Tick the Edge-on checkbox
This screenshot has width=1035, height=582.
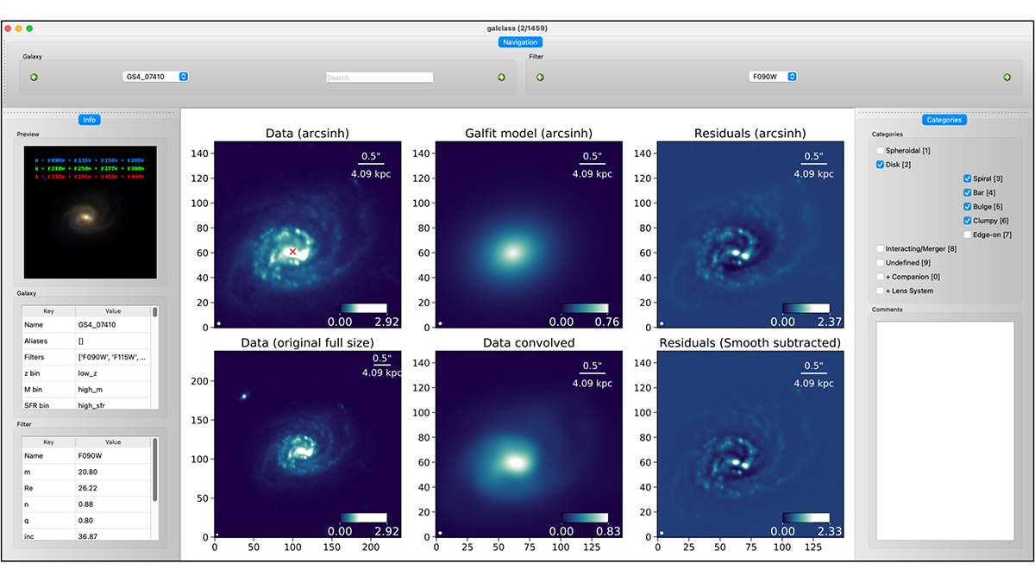(x=968, y=235)
